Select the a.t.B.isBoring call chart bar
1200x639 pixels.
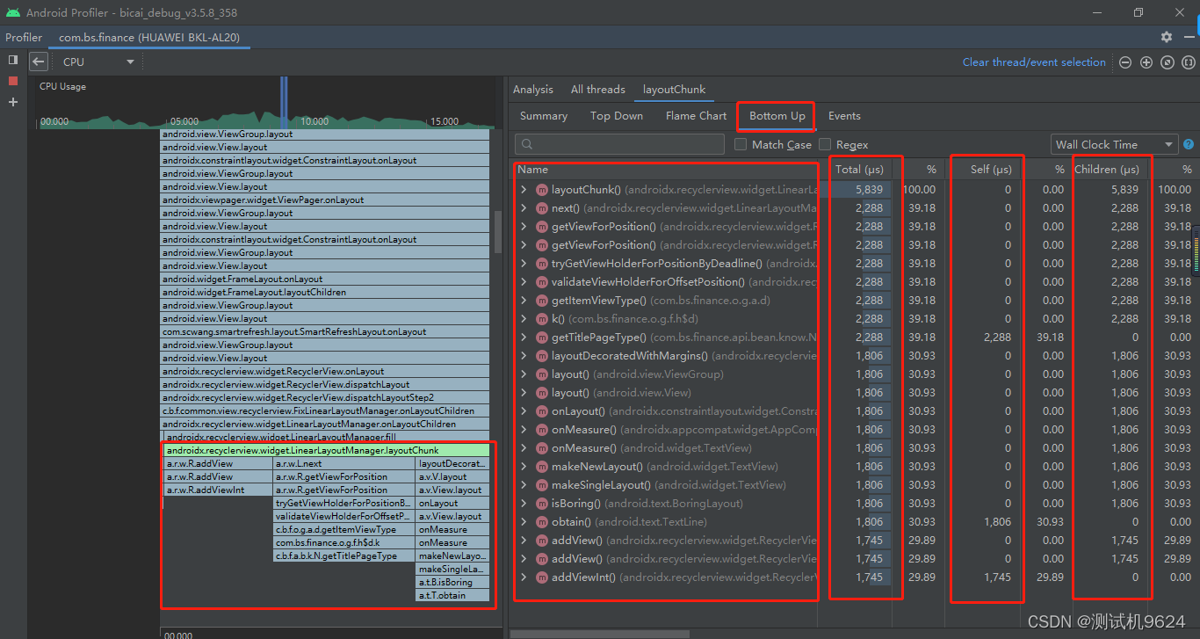[452, 582]
